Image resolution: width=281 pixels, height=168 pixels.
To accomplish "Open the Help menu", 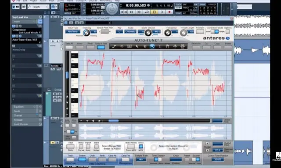I will (x=117, y=1).
